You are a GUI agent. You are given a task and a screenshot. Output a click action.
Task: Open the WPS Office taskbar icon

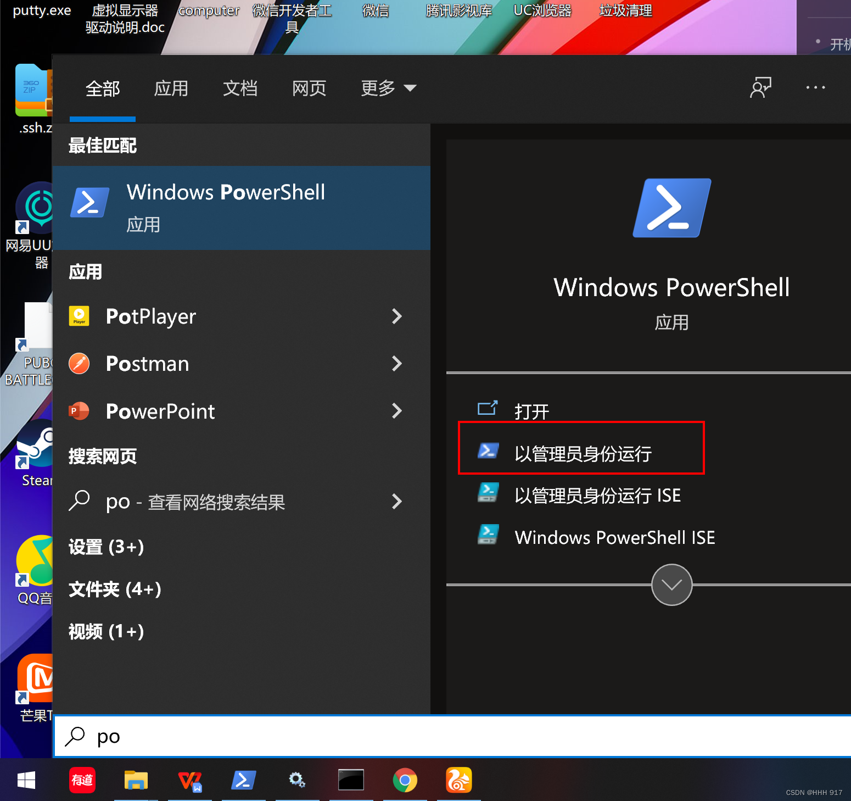[190, 780]
